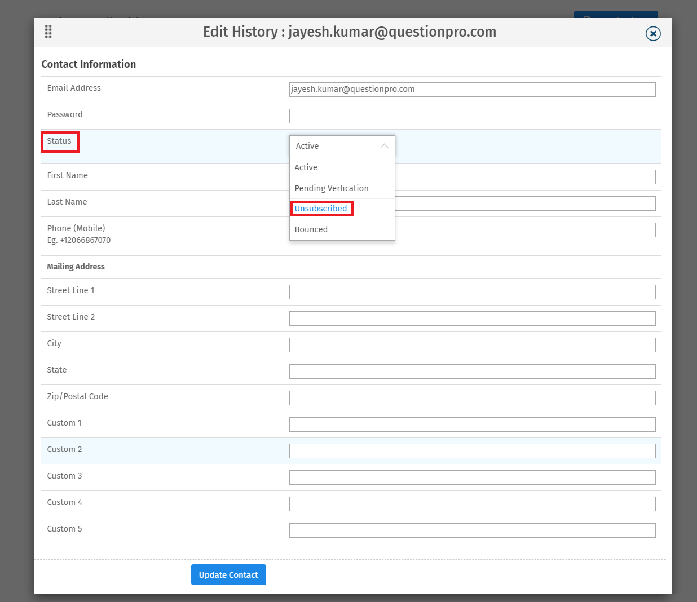Click the collapse chevron inside the Status combo box

pos(384,146)
